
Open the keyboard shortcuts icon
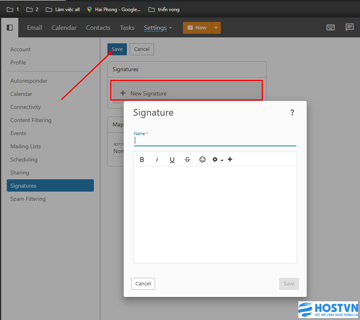pos(330,27)
